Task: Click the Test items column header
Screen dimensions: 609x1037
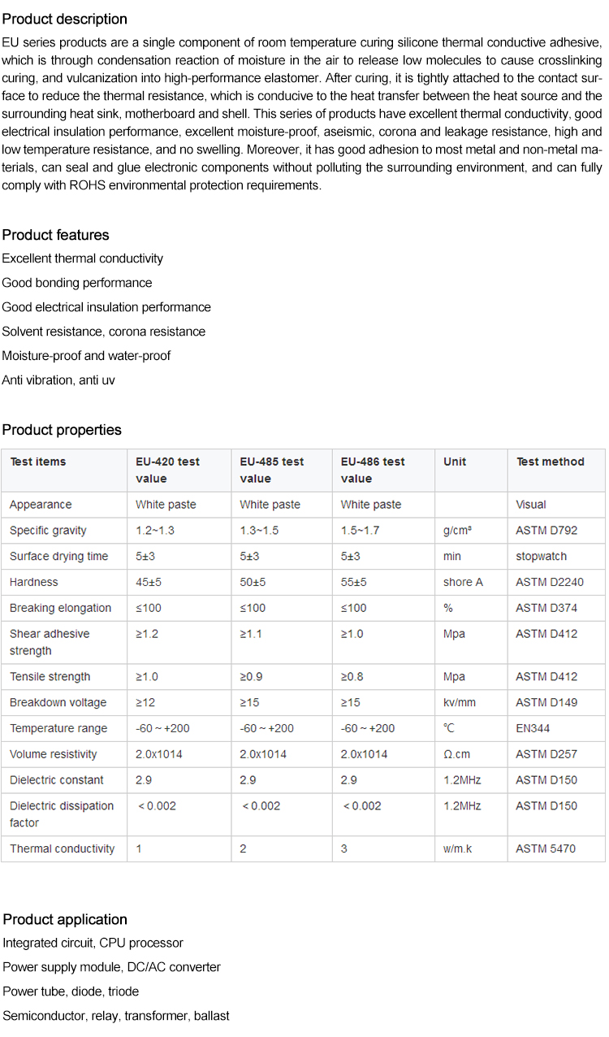Action: 38,462
